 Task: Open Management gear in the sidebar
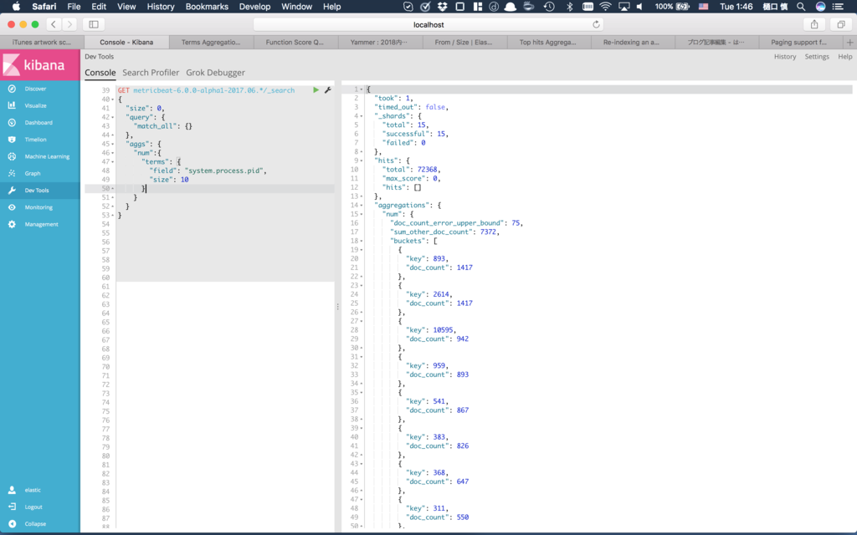tap(40, 224)
